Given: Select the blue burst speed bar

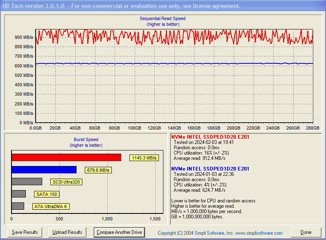Looking at the screenshot, I should (x=44, y=170).
